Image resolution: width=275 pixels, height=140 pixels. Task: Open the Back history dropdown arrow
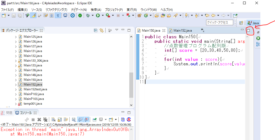pos(218,15)
